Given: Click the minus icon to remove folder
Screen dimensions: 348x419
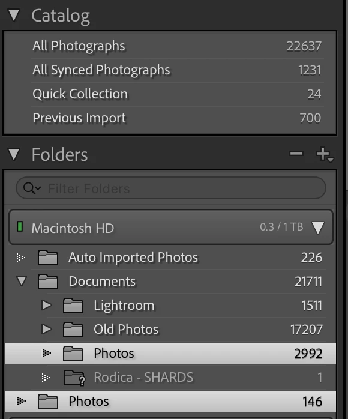Looking at the screenshot, I should (x=296, y=154).
